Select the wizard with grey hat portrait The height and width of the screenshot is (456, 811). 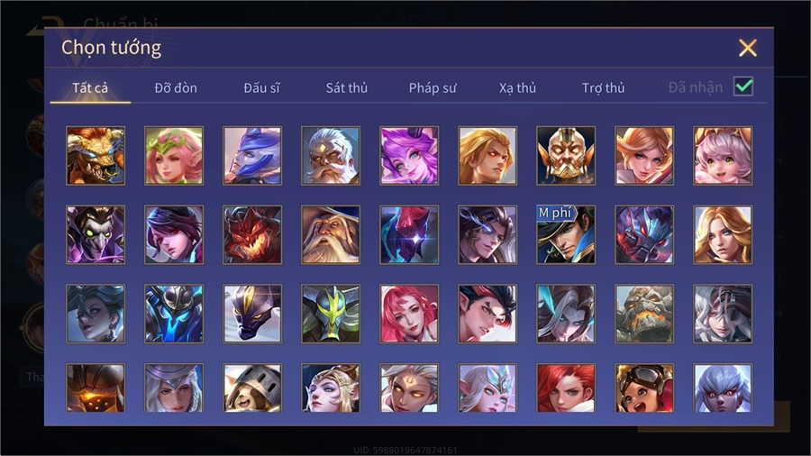click(331, 234)
